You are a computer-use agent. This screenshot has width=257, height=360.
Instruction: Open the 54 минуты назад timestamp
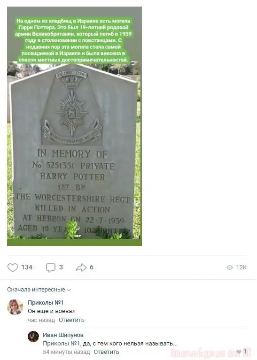66,352
